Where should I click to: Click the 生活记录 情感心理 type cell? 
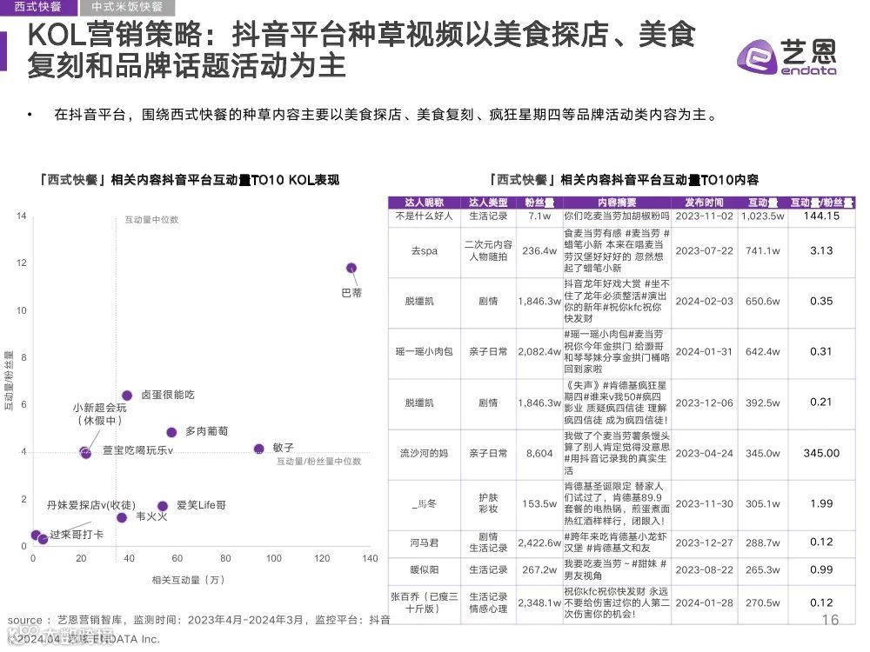(488, 602)
